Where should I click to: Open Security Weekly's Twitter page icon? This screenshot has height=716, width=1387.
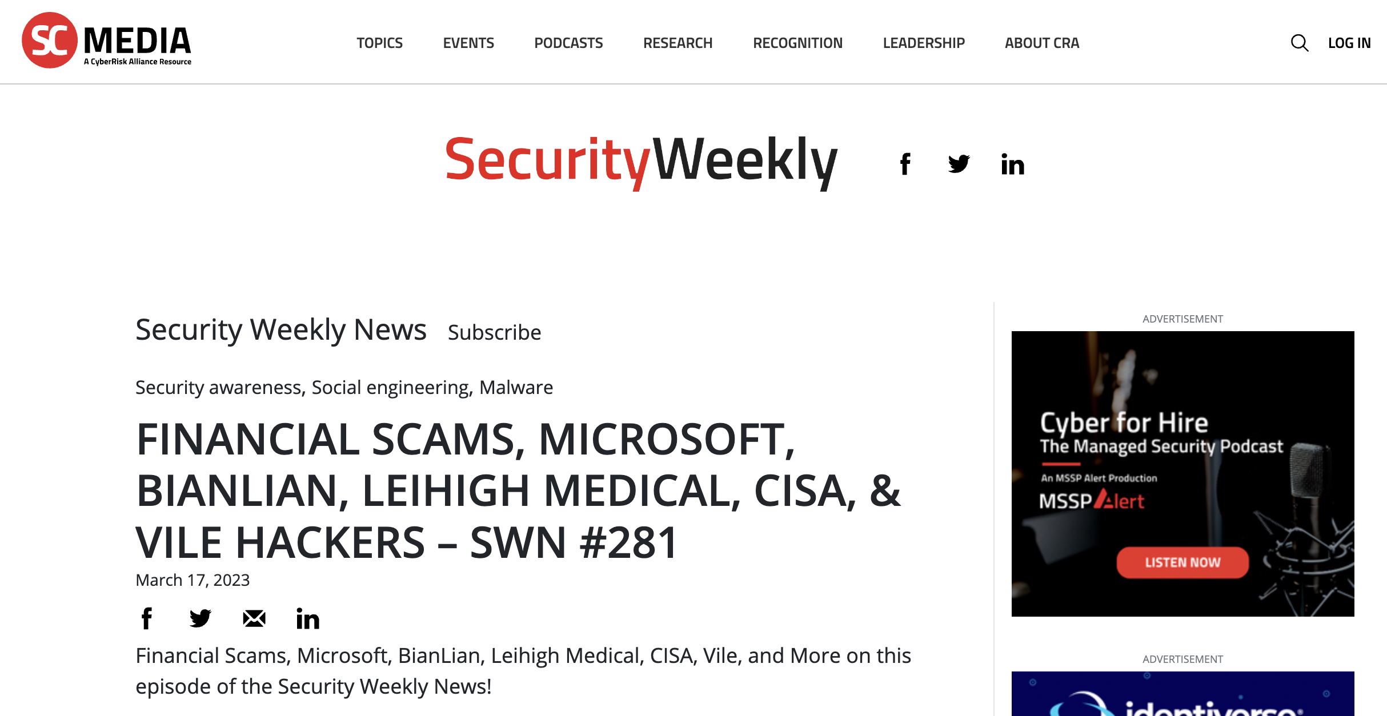tap(959, 164)
